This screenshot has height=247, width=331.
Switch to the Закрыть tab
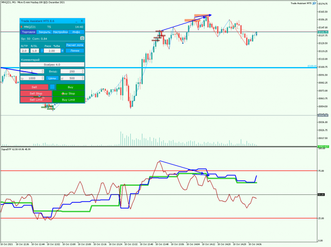pos(44,32)
